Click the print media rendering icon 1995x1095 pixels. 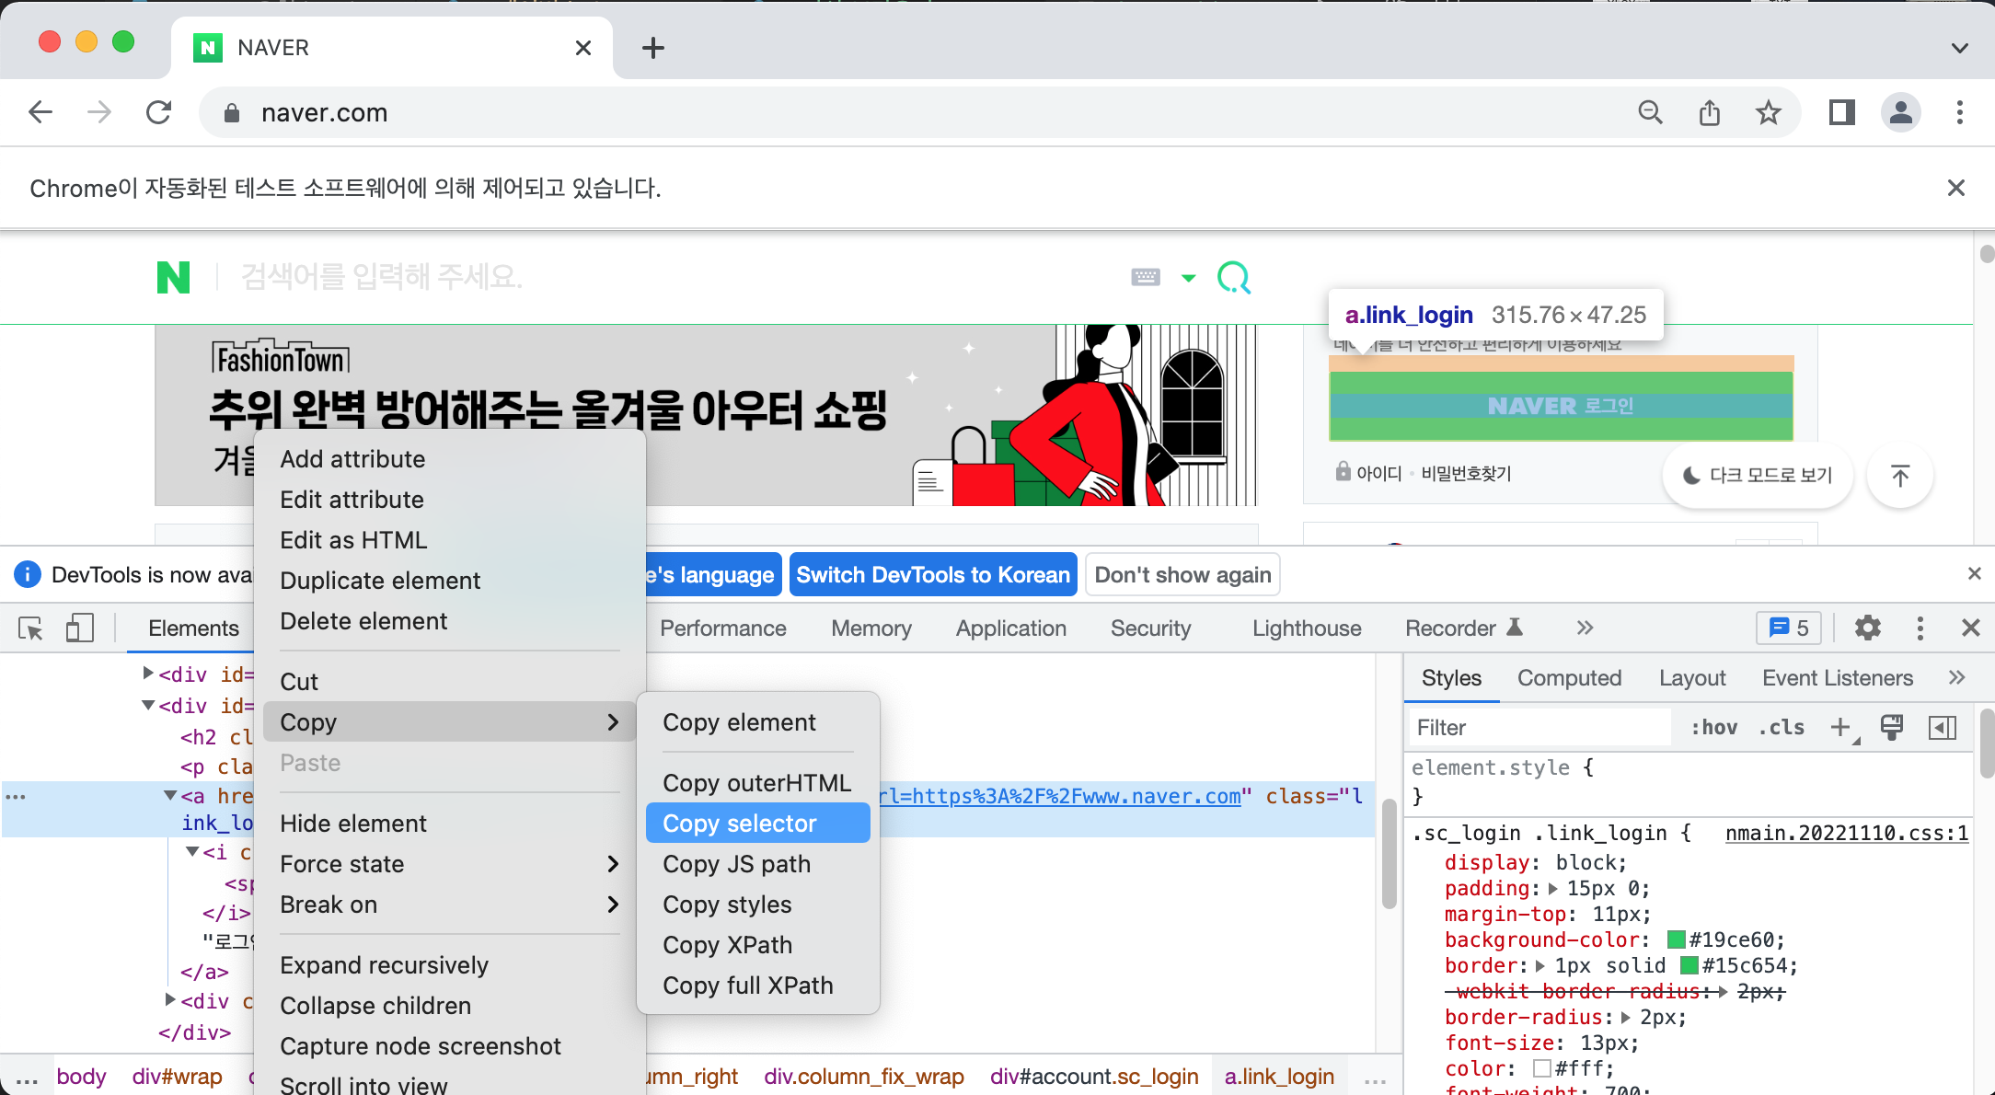tap(1892, 728)
